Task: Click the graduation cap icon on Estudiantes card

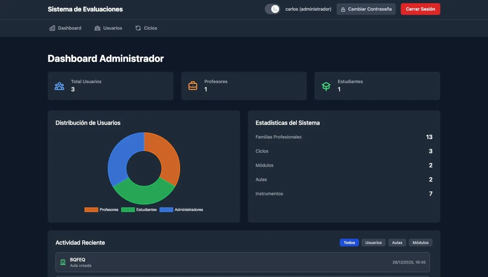Action: coord(326,86)
